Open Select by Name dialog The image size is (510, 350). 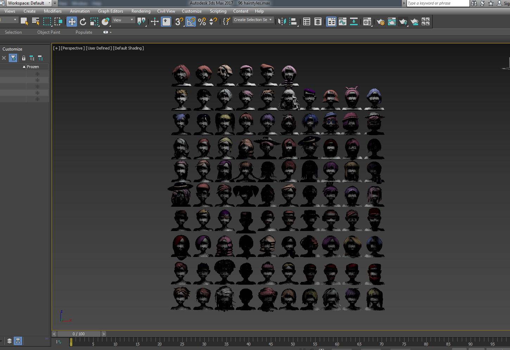coord(36,22)
